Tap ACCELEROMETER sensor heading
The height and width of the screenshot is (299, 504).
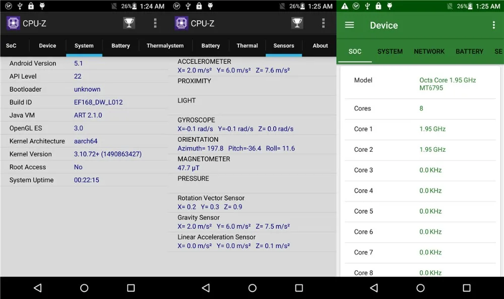coord(205,62)
